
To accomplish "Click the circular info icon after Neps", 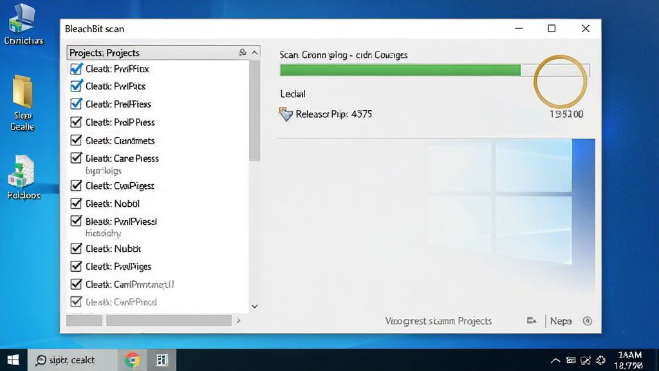I will point(587,321).
